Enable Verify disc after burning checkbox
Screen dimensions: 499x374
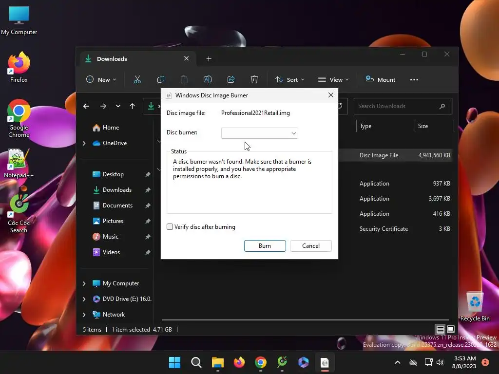tap(170, 227)
